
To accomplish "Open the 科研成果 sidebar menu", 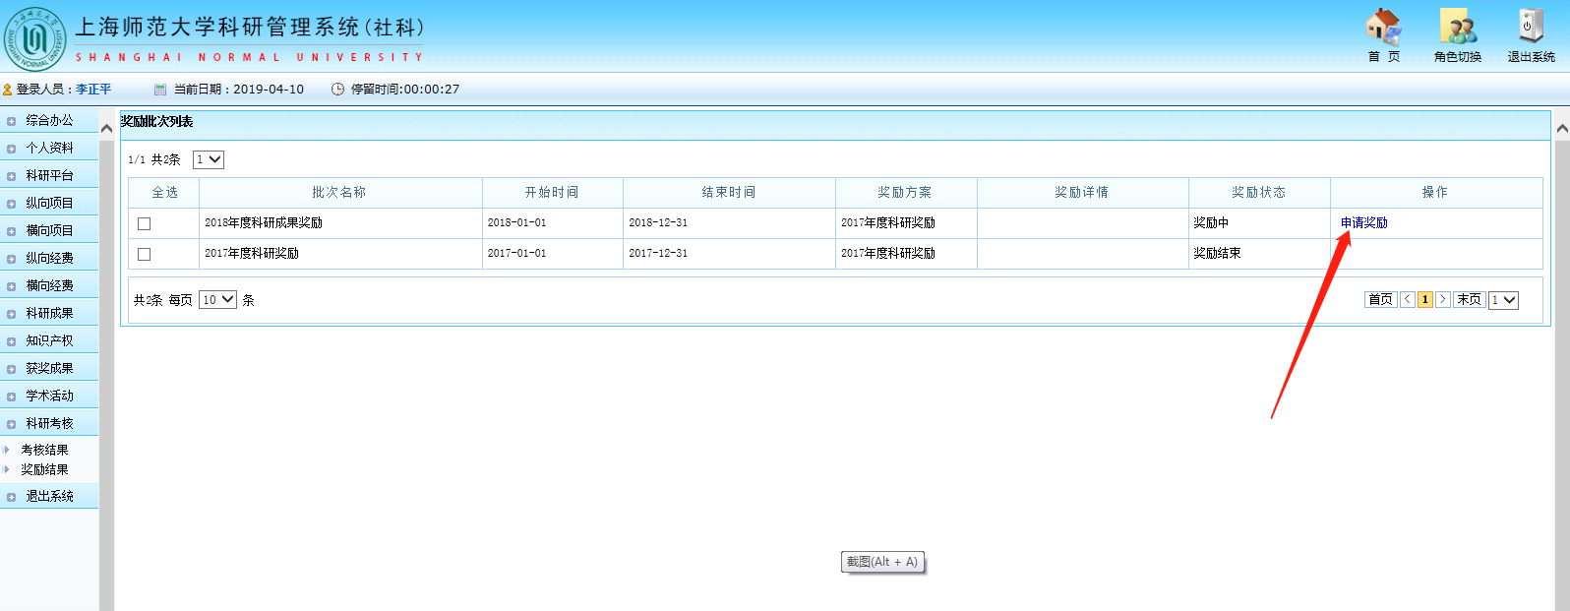I will point(49,313).
